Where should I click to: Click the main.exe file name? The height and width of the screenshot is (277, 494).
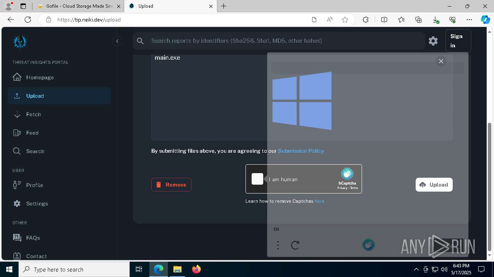point(167,58)
